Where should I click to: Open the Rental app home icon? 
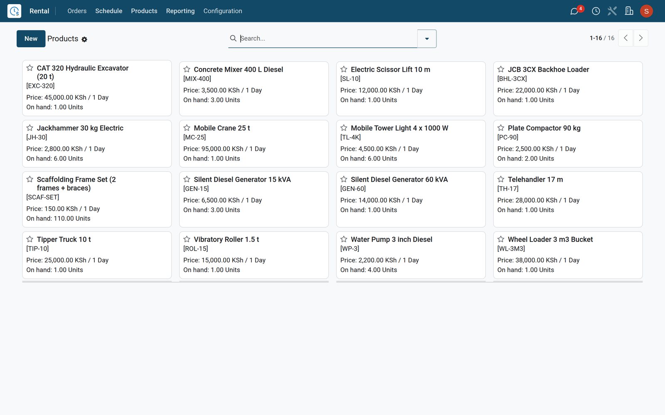(x=14, y=11)
